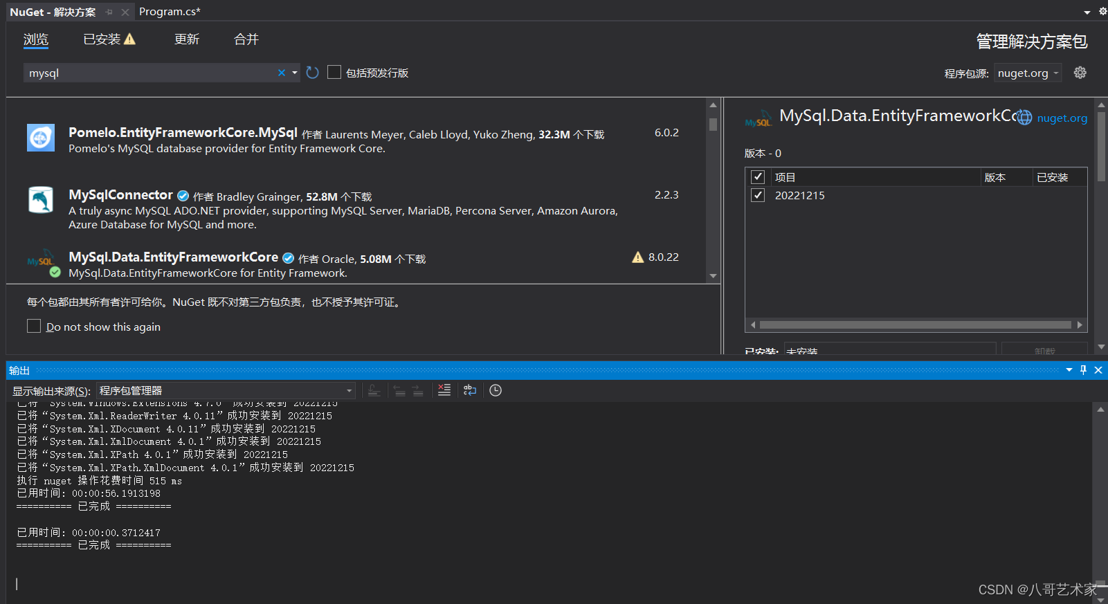Enable include prerelease checkbox

[334, 72]
